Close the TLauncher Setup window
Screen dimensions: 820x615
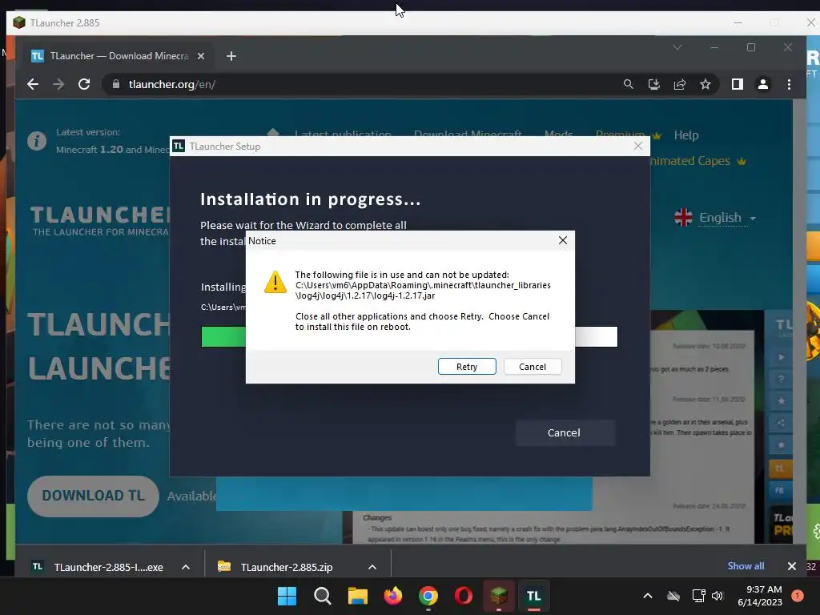pos(638,146)
